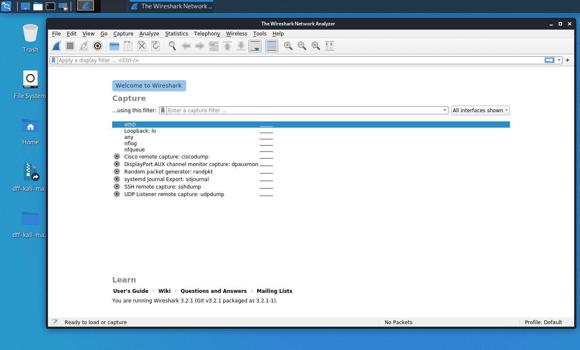Click the Find a packet magnifier icon
This screenshot has width=580, height=350.
(x=172, y=46)
